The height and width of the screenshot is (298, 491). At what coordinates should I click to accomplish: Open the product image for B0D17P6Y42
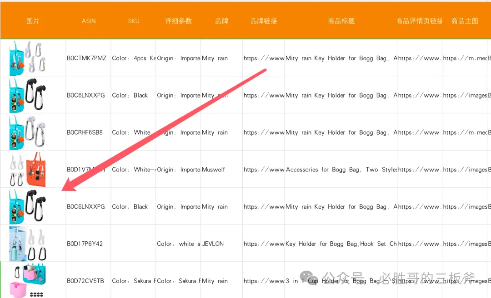coord(28,244)
